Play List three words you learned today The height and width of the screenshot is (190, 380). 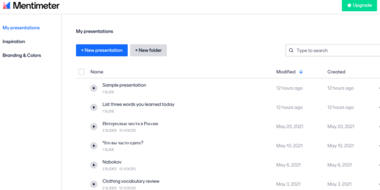tap(94, 107)
